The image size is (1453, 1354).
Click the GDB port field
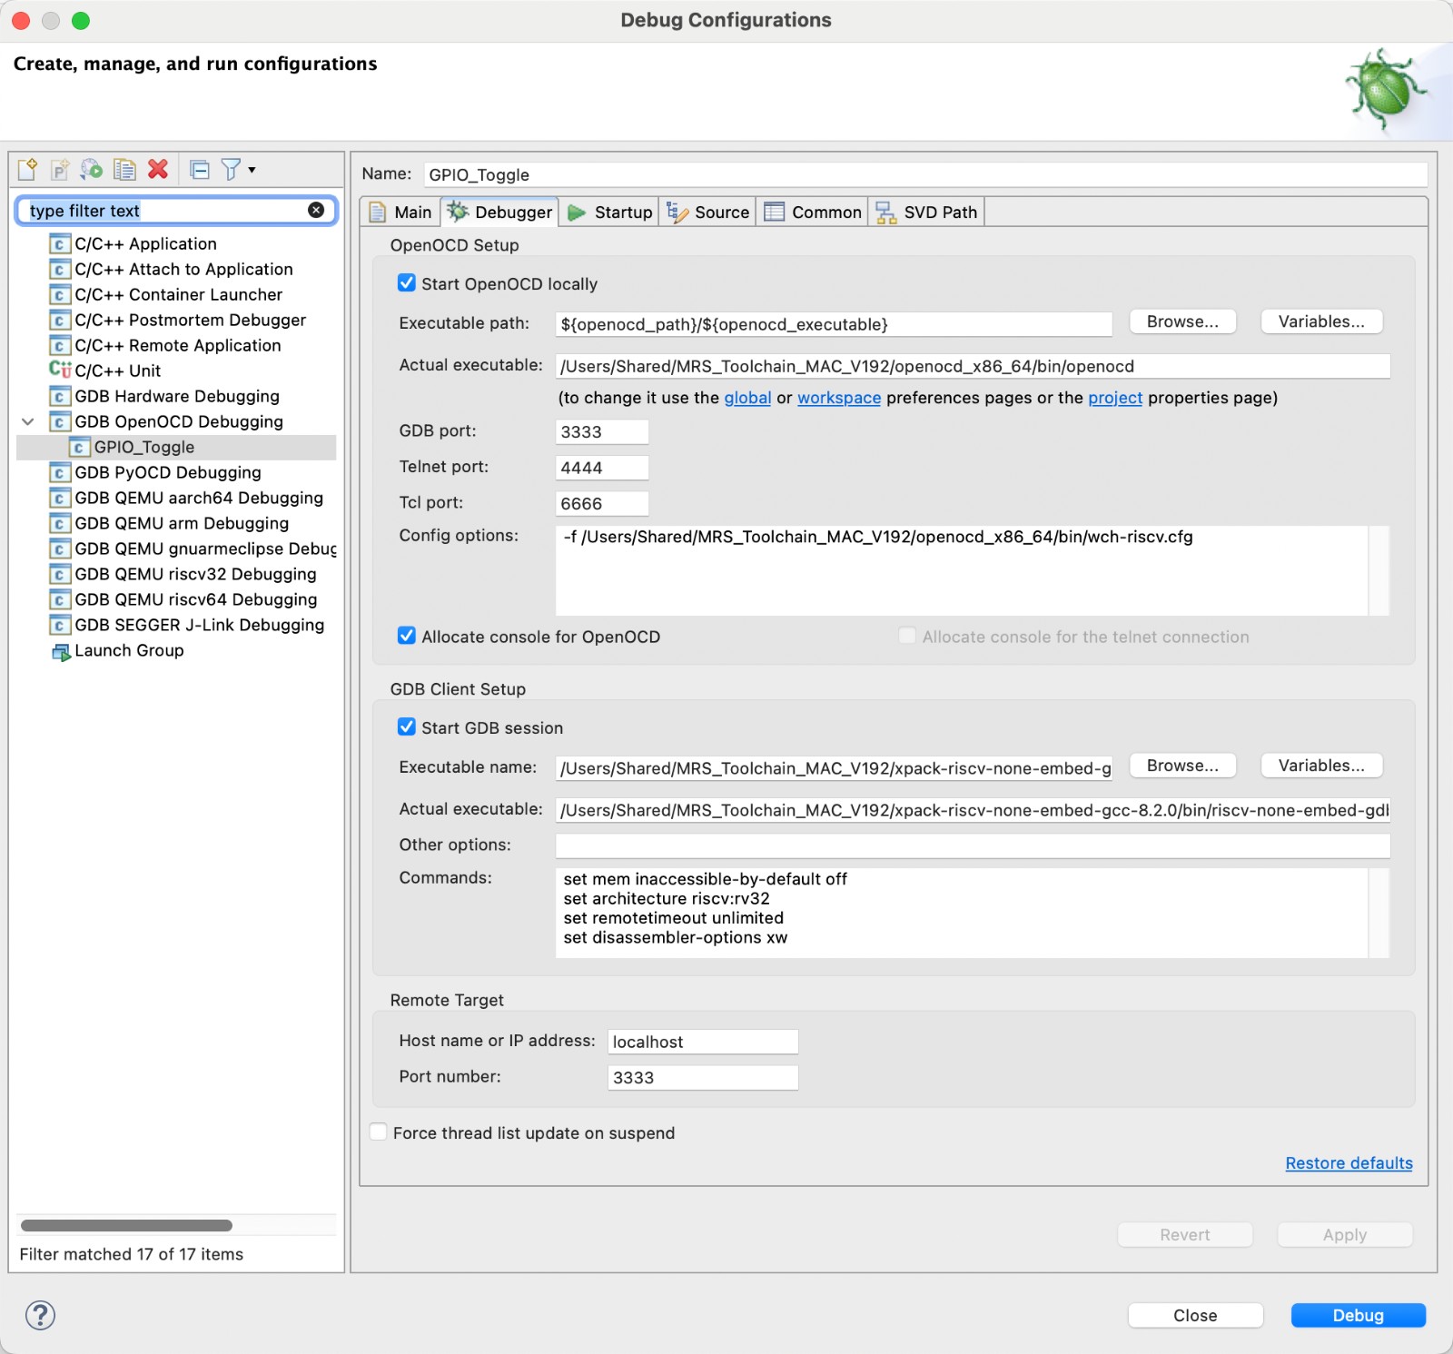click(601, 431)
